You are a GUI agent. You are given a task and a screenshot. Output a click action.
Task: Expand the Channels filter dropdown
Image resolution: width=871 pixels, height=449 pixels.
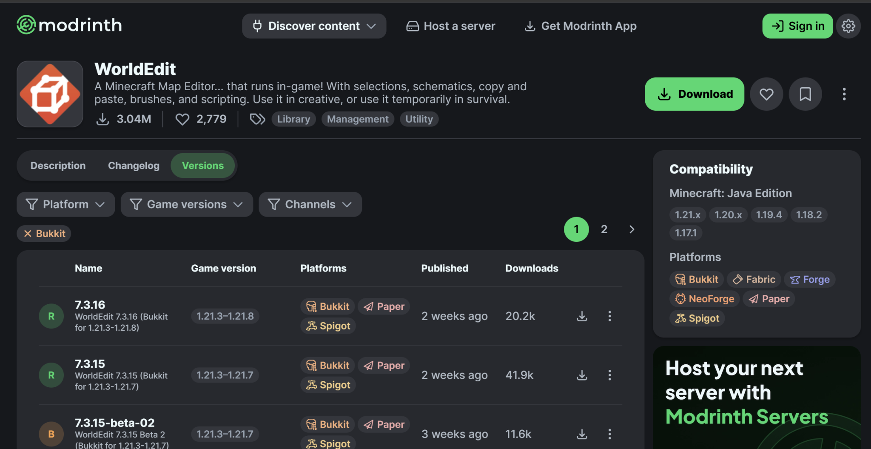coord(310,204)
